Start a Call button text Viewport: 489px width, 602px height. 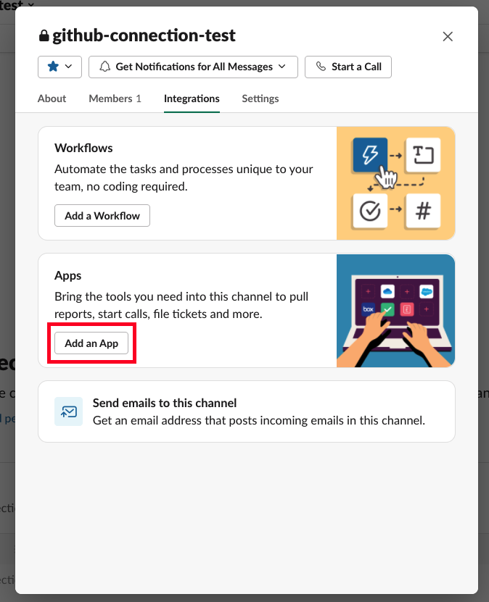[x=356, y=67]
